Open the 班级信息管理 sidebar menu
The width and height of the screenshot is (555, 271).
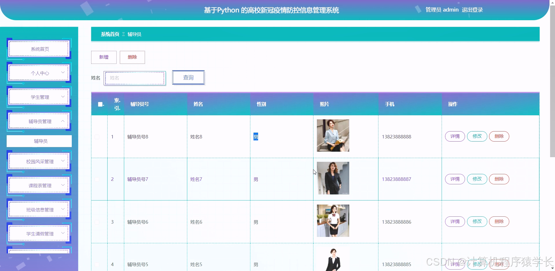pyautogui.click(x=39, y=209)
